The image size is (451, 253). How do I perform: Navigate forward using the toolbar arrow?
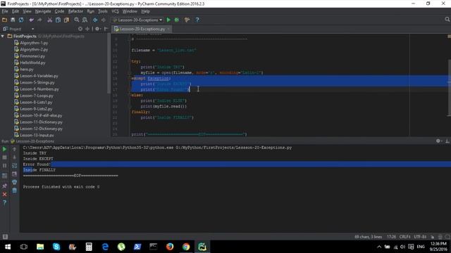coord(104,20)
